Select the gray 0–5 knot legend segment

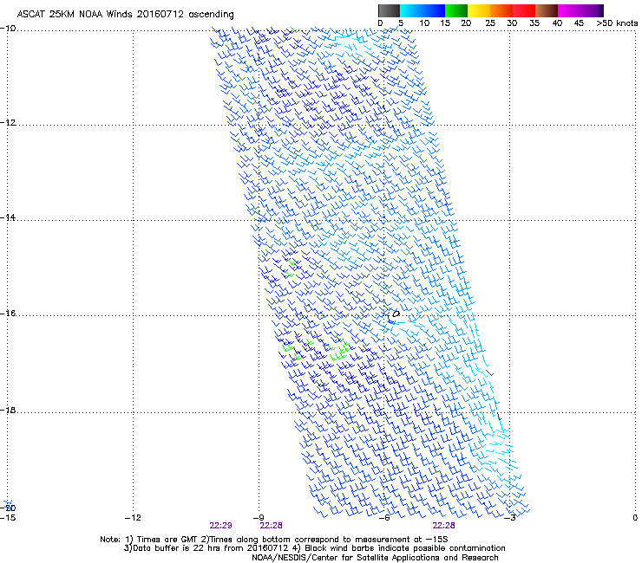click(x=389, y=10)
